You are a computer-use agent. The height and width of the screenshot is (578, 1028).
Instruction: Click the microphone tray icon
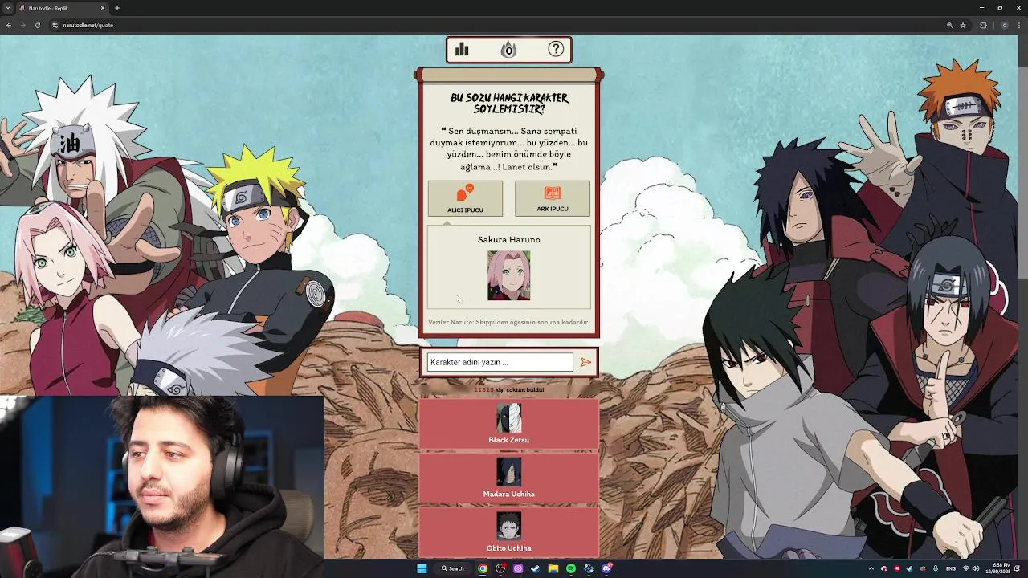click(936, 568)
